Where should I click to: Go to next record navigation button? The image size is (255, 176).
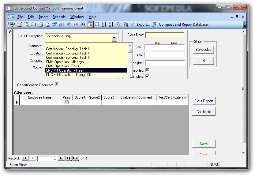coord(61,158)
